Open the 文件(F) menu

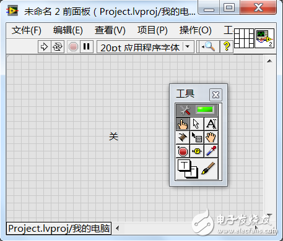(x=27, y=30)
